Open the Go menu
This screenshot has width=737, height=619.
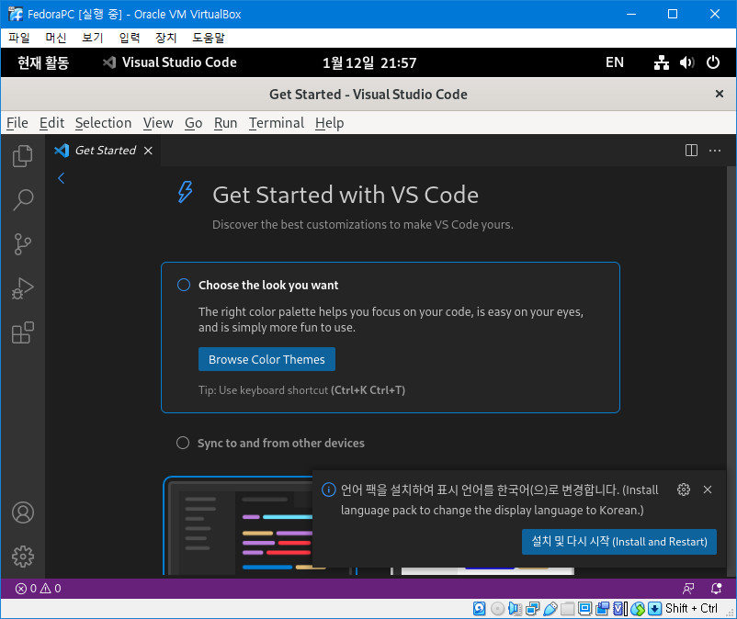tap(193, 122)
